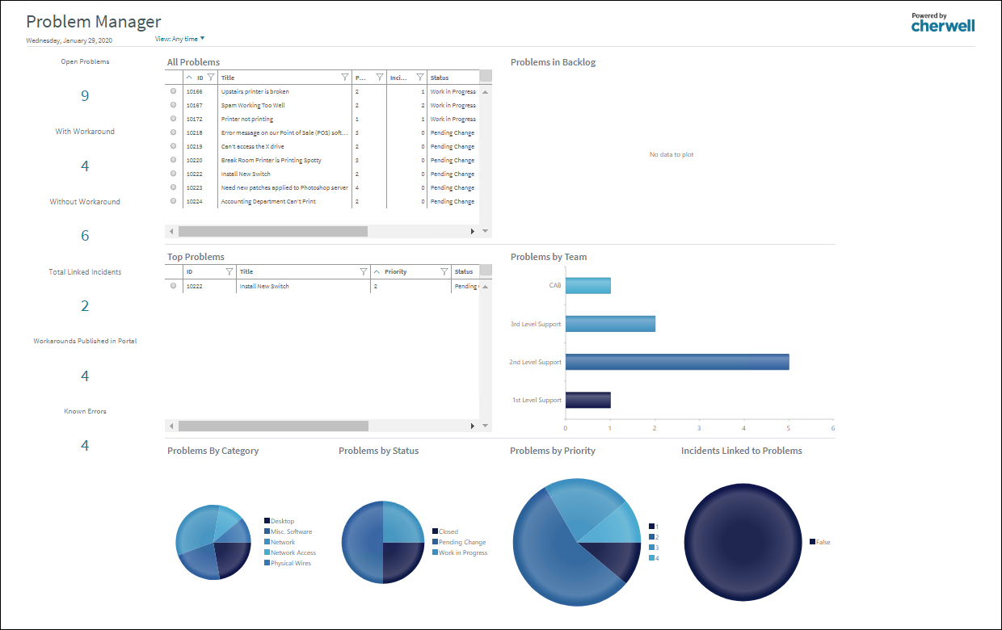Click Top Problems scroll-up arrow
Screen dimensions: 1002x630
(486, 285)
